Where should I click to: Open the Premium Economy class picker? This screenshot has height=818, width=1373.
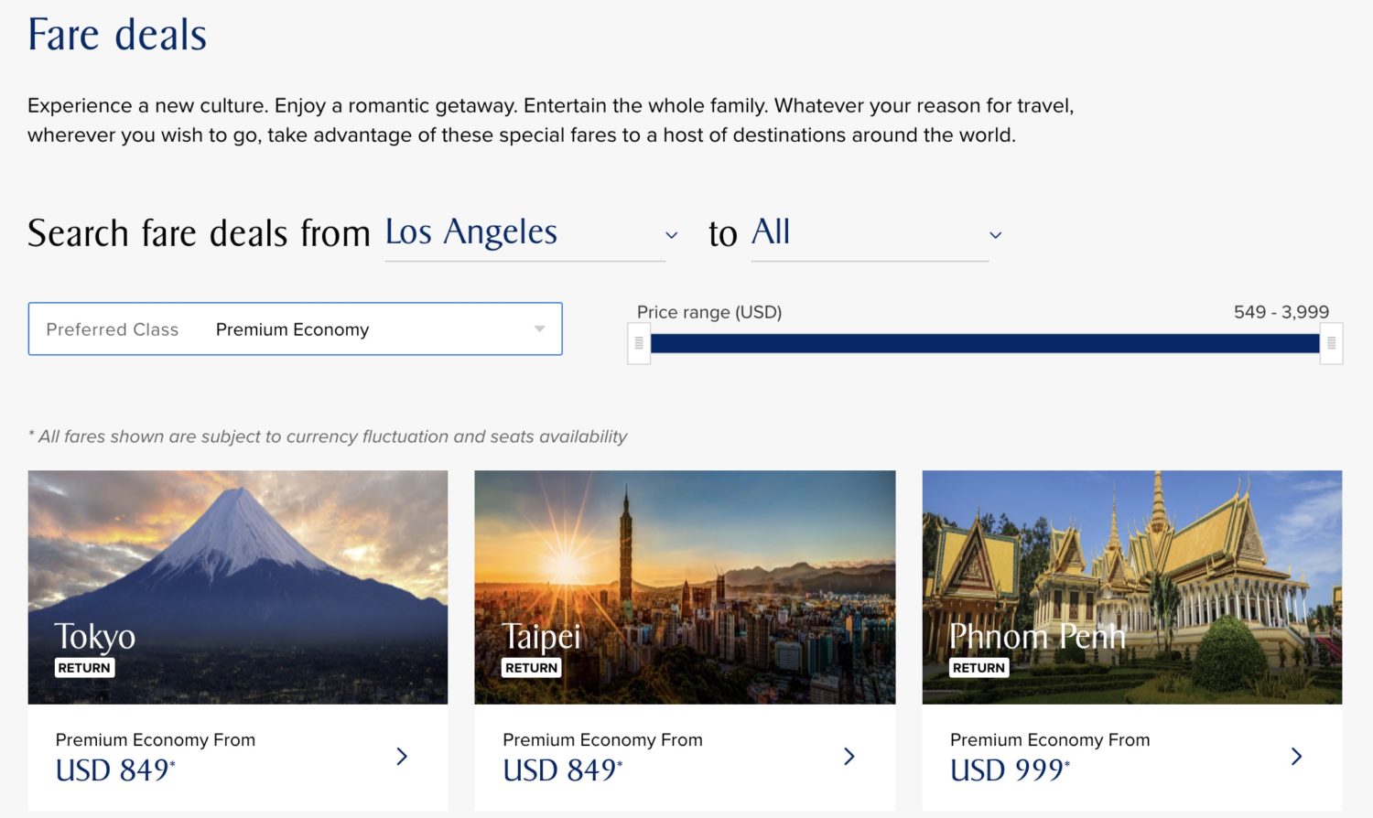tap(292, 329)
